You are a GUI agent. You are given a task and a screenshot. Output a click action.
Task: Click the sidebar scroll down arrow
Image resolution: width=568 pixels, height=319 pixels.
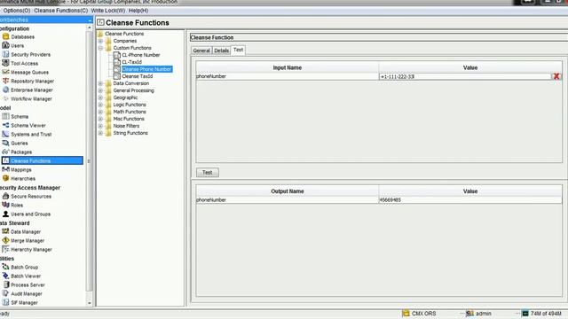[90, 303]
